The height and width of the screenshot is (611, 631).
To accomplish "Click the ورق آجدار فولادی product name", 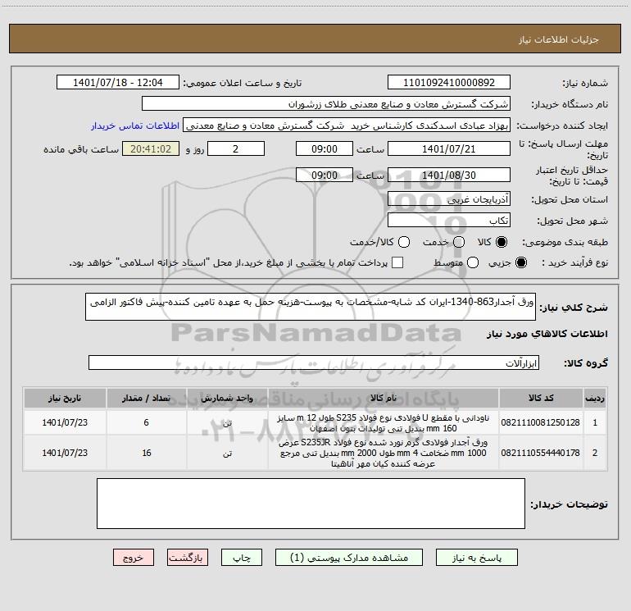I will tap(384, 453).
